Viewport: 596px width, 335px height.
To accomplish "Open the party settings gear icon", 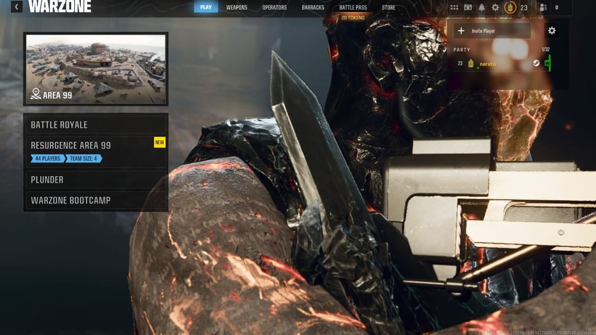I will pyautogui.click(x=552, y=30).
